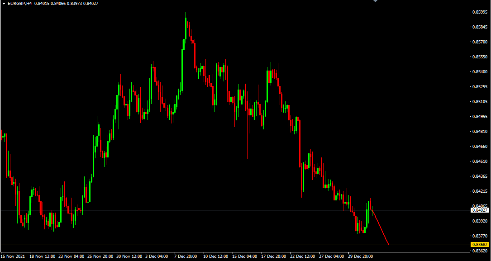
Task: Click the 0.85995 price scale value
Action: (x=480, y=12)
